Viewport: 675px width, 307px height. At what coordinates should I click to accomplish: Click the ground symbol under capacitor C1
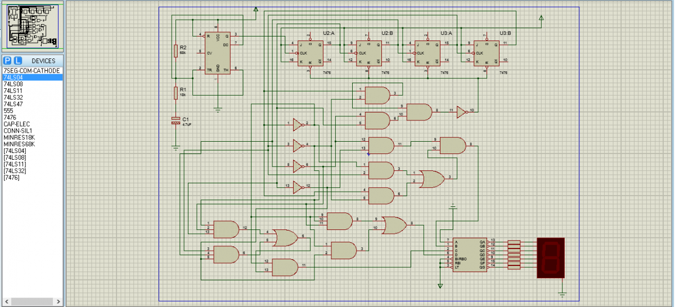175,149
